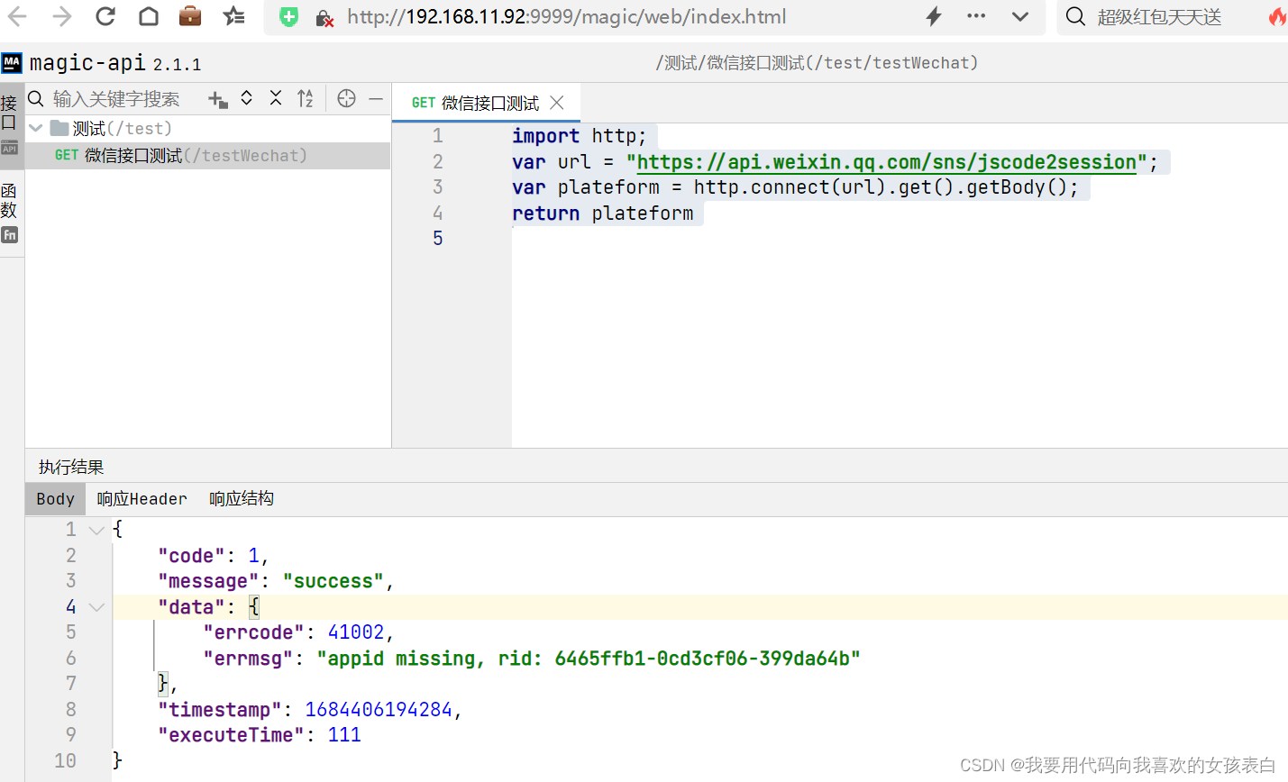1288x782 pixels.
Task: Click the browser search magnifier icon
Action: [1075, 16]
